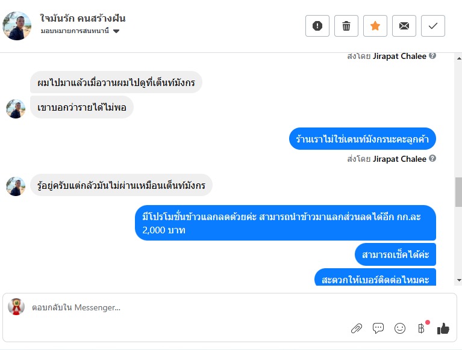Click customer avatar beside เขาบอกว่ารายได้ไม่พอ message
462x350 pixels.
point(16,109)
